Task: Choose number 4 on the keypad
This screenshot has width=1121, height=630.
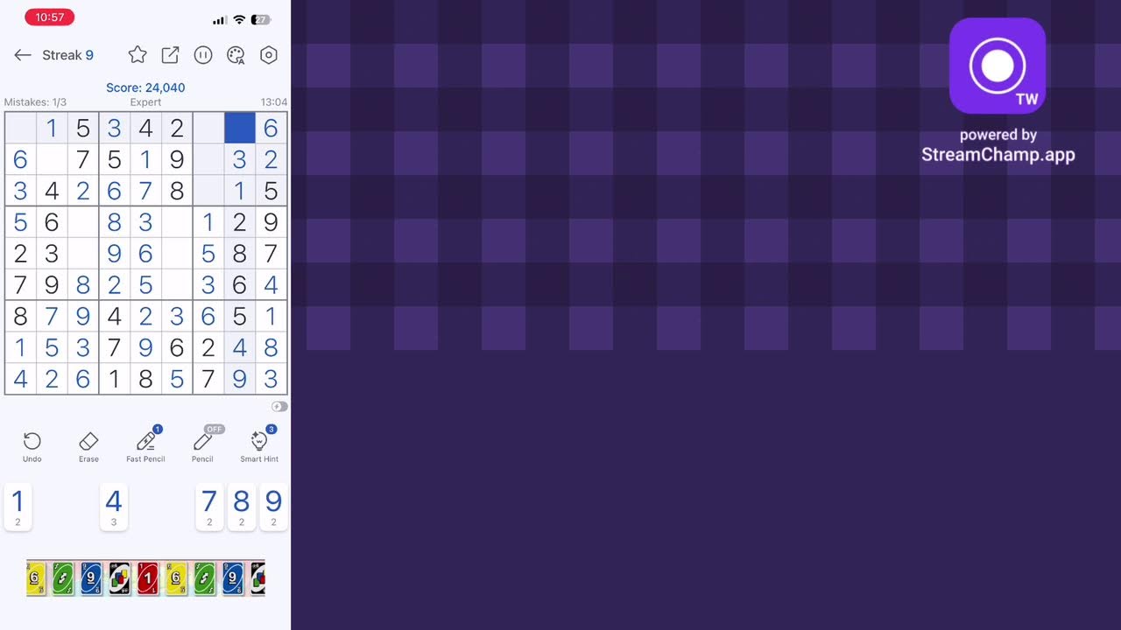Action: tap(113, 507)
